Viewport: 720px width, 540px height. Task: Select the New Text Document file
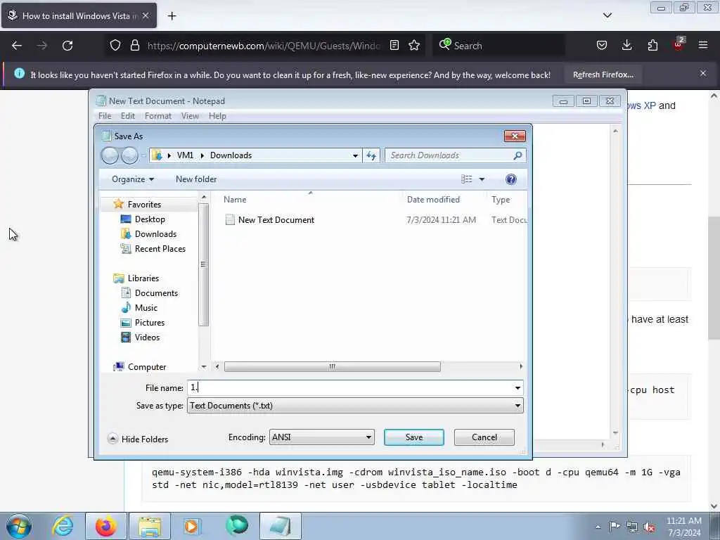click(x=276, y=220)
